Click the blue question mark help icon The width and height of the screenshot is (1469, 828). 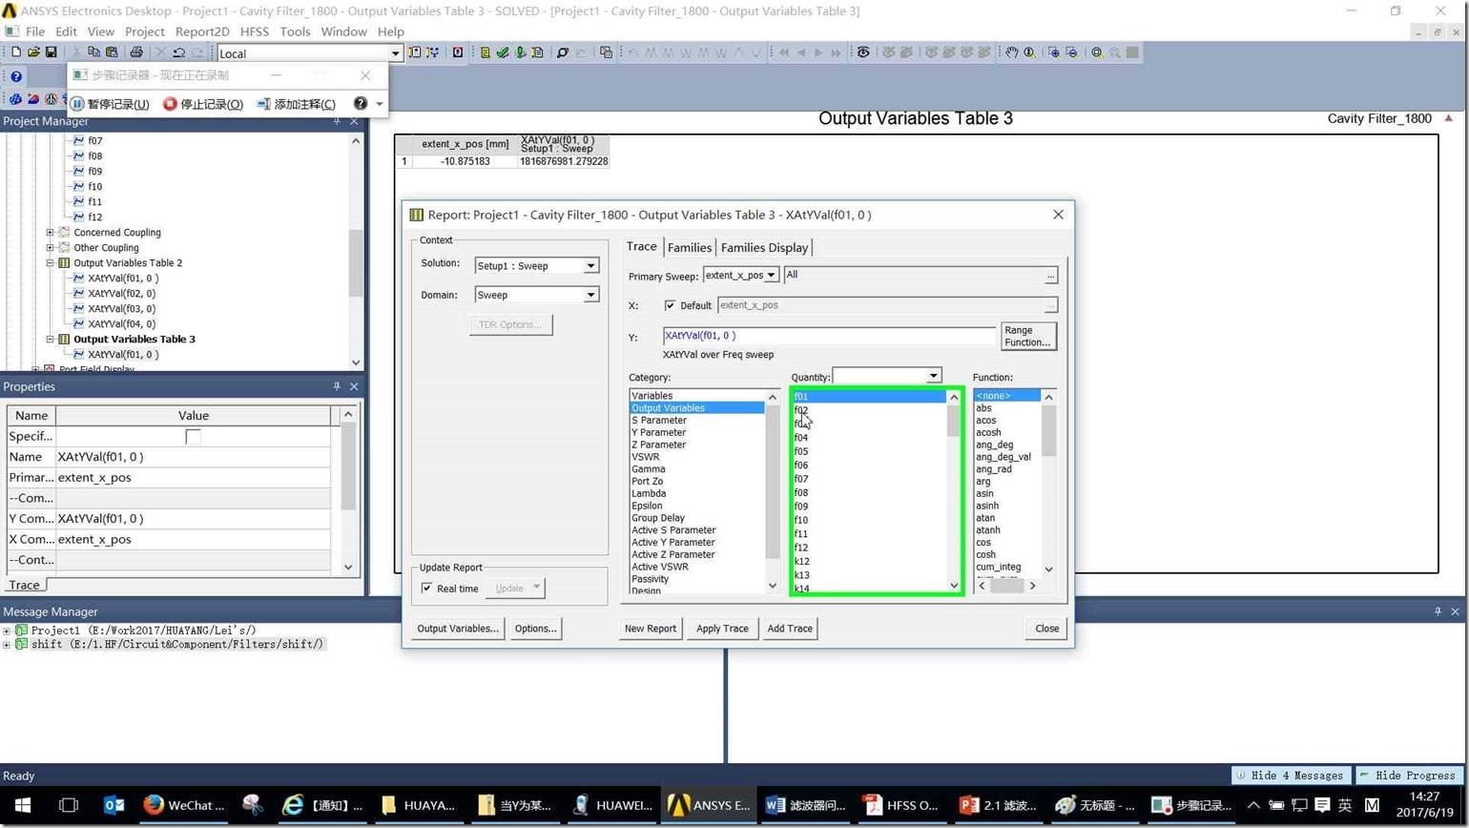pyautogui.click(x=16, y=76)
